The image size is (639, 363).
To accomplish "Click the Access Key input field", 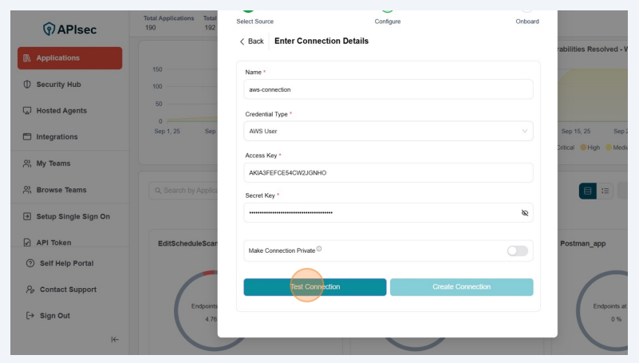I will coord(388,172).
